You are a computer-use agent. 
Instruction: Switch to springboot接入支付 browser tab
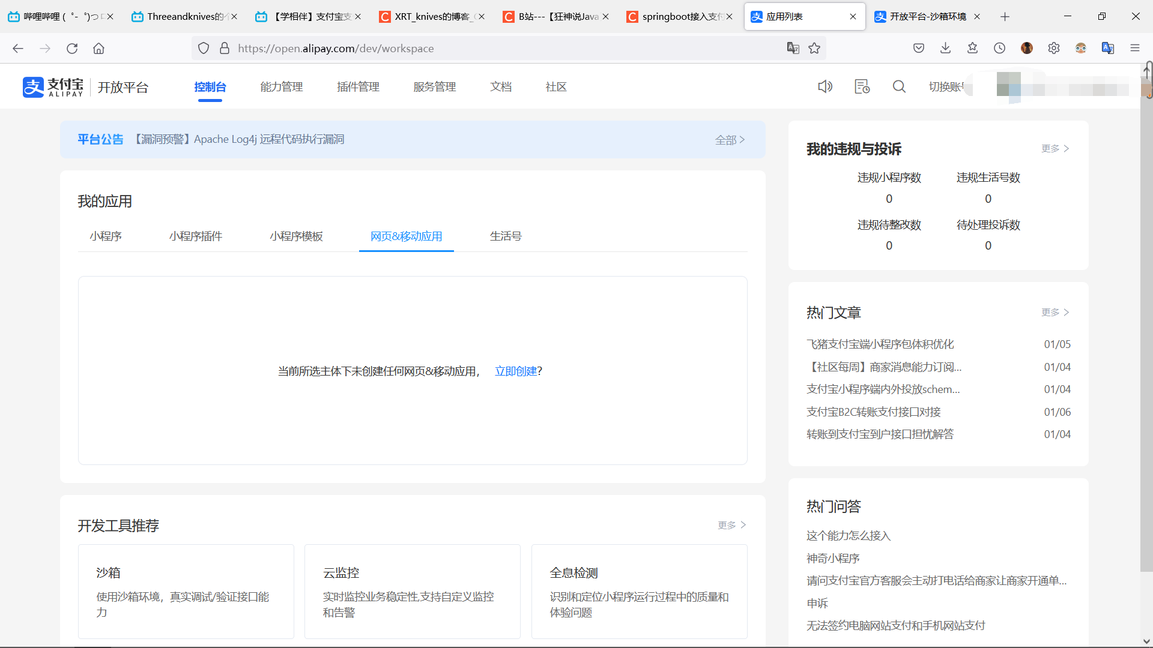click(679, 17)
